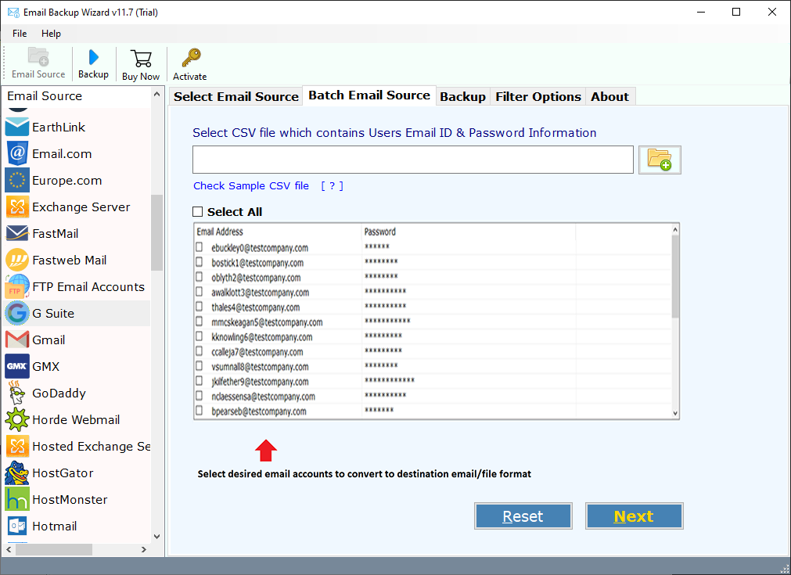Viewport: 791px width, 575px height.
Task: Click the CSV file path input field
Action: pyautogui.click(x=412, y=160)
